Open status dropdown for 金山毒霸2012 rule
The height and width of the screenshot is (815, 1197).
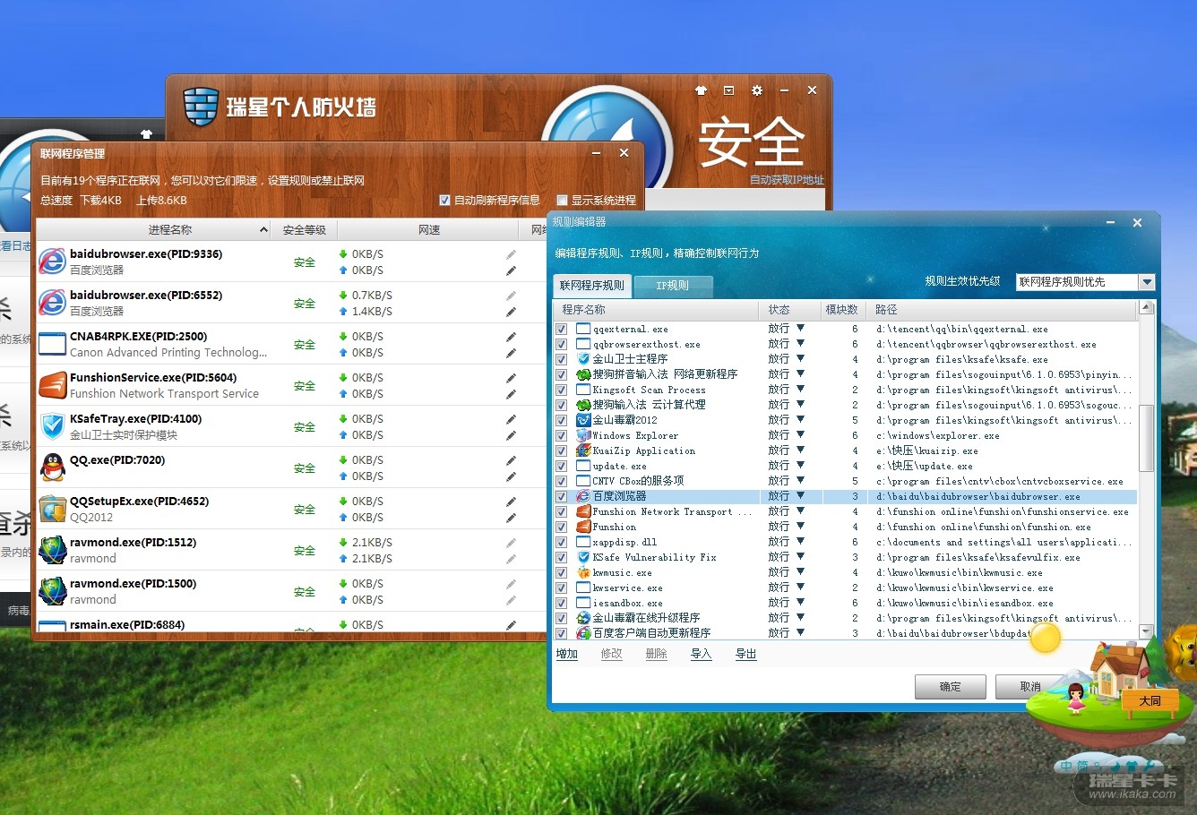pos(800,420)
